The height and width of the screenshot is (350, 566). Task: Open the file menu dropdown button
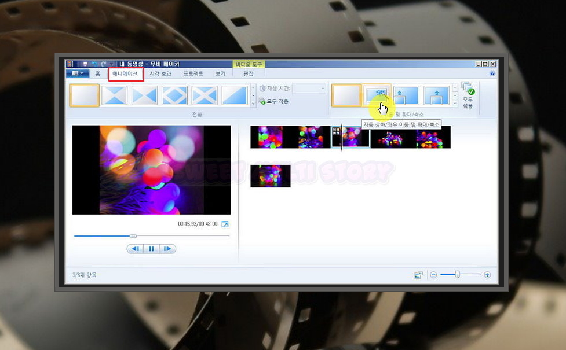78,73
